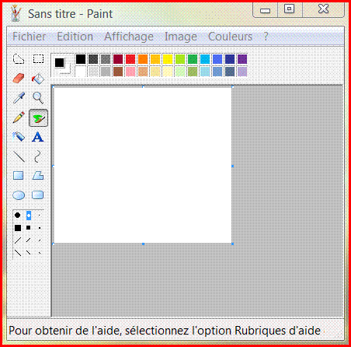Choose the Eraser tool
The image size is (351, 347).
point(19,79)
